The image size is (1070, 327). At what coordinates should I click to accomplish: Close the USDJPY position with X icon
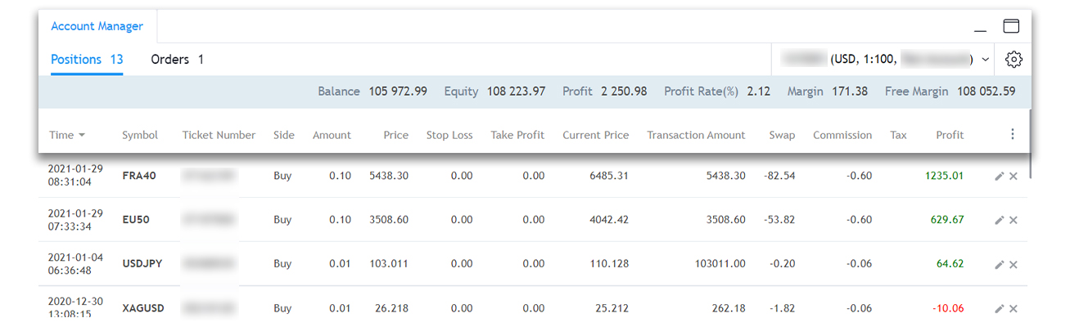(1014, 264)
